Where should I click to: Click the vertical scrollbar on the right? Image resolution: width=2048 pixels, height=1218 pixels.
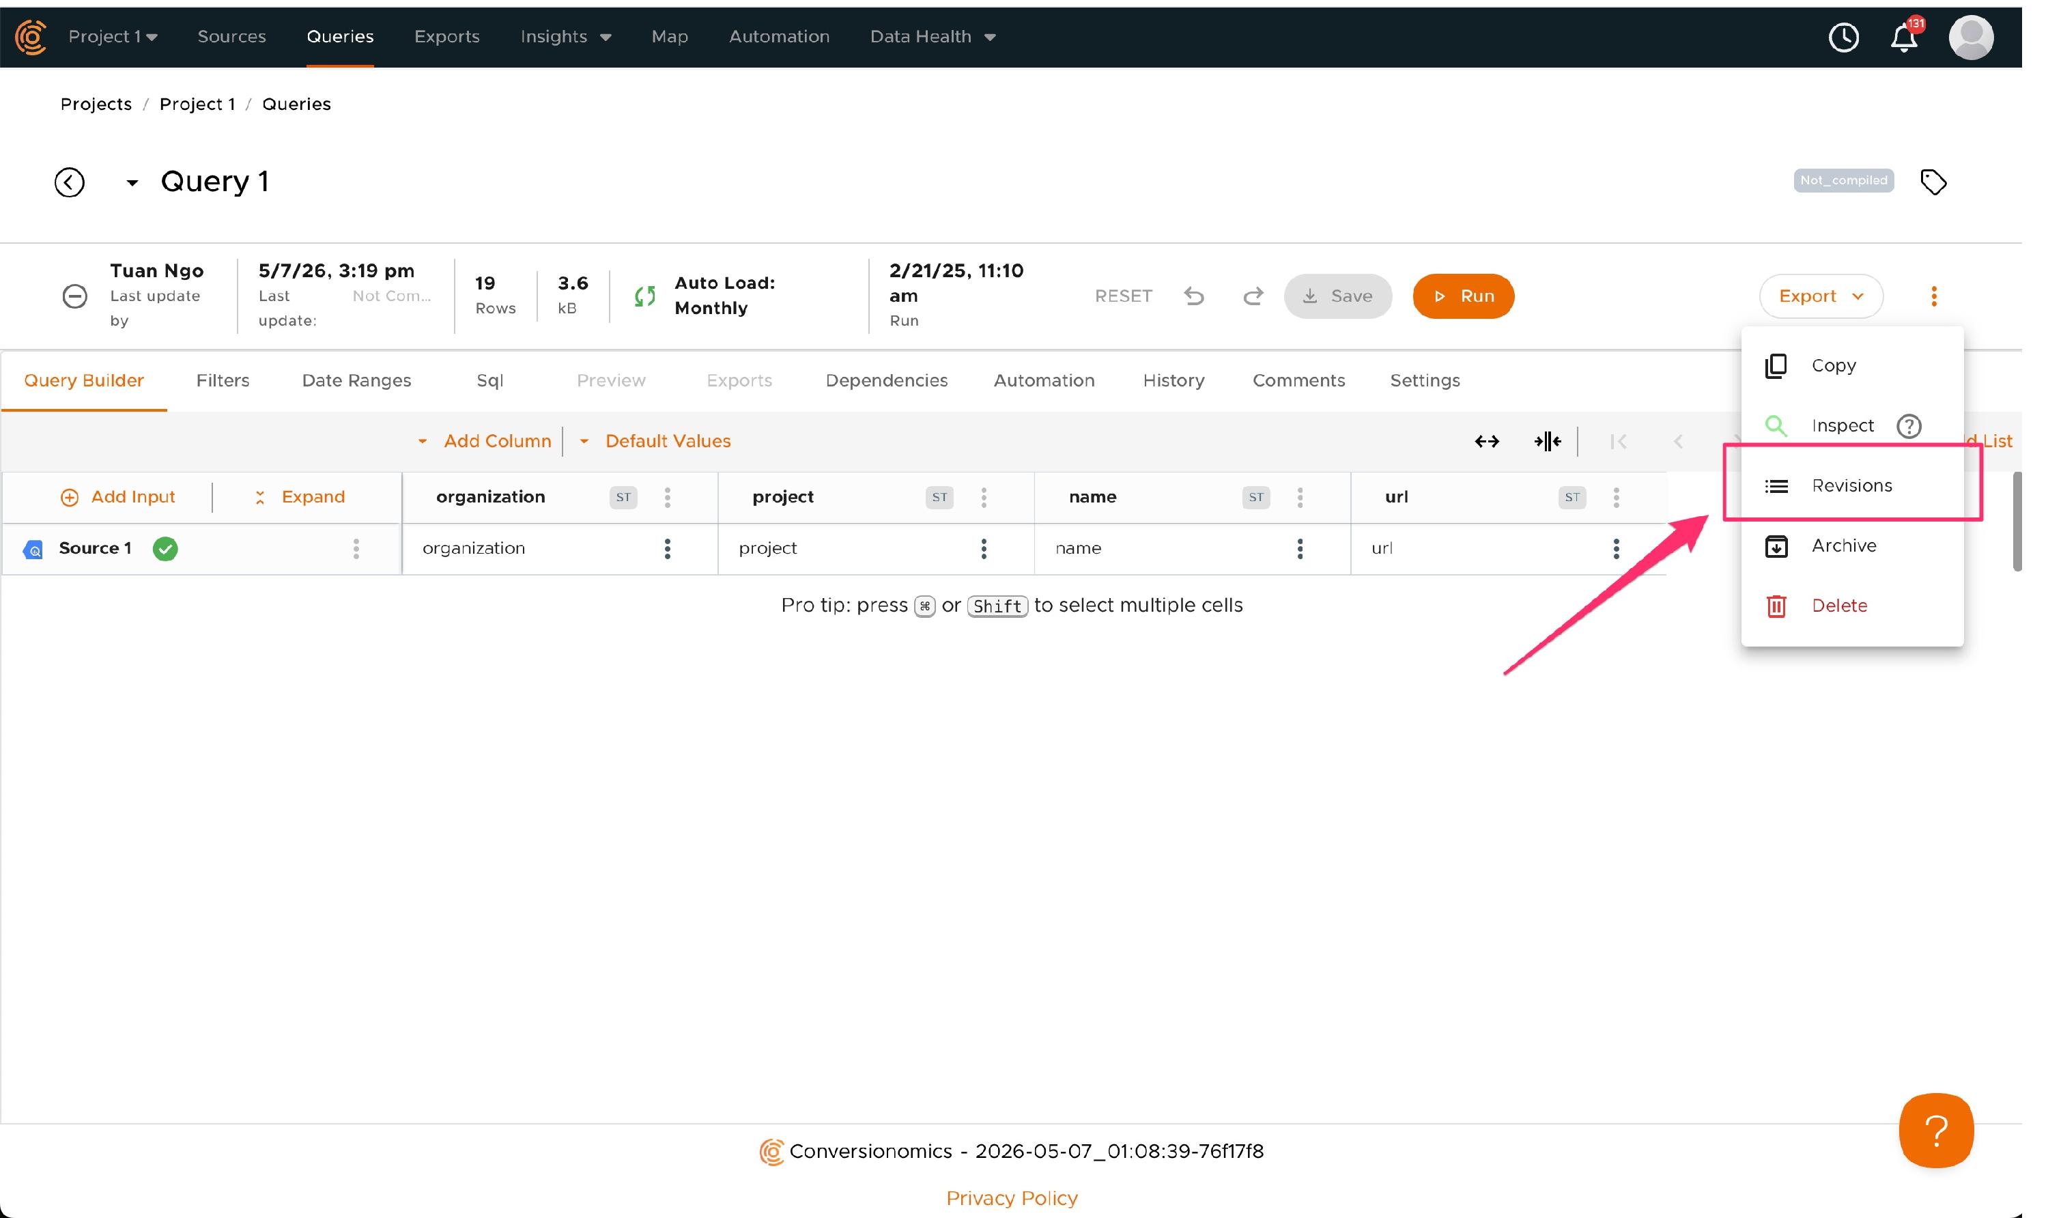(2017, 521)
